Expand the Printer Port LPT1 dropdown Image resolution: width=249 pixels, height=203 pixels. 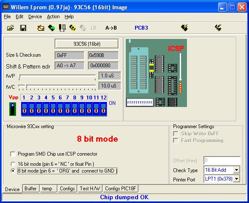tap(236, 179)
